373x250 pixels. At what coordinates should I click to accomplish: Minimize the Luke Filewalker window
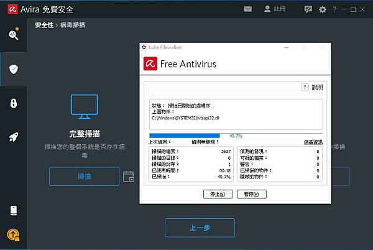coord(287,47)
